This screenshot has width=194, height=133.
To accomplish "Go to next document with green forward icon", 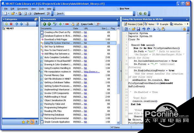I will click(x=49, y=24).
